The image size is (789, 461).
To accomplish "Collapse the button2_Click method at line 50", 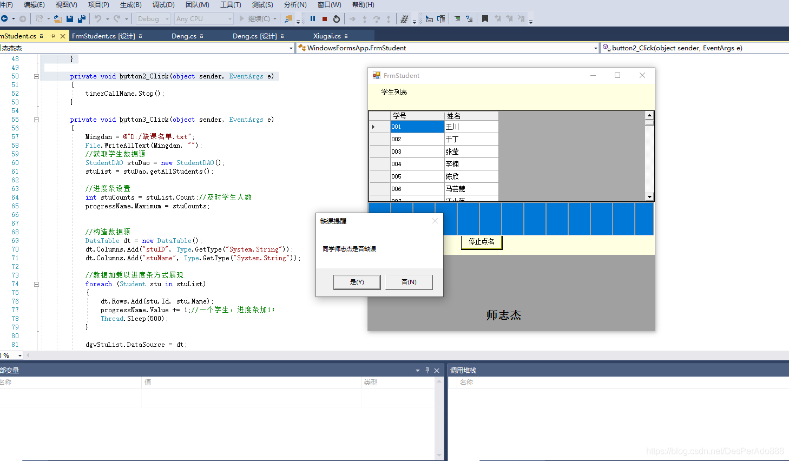I will pos(37,76).
